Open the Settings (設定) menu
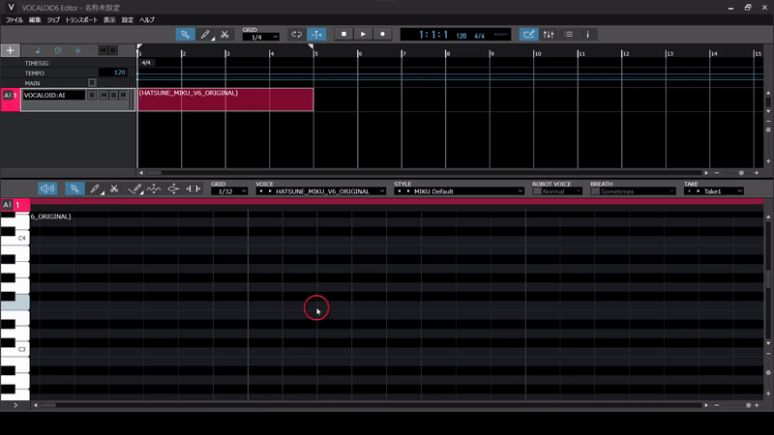This screenshot has height=435, width=774. [x=128, y=19]
